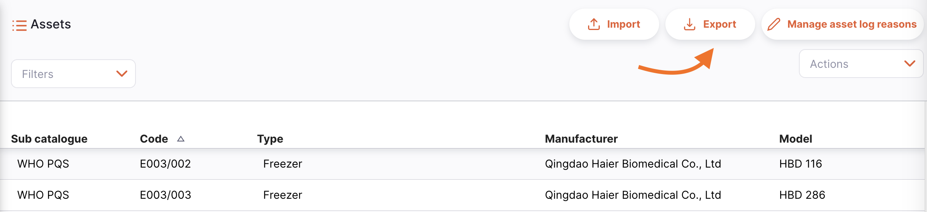Click the Actions chevron arrow

tap(909, 64)
